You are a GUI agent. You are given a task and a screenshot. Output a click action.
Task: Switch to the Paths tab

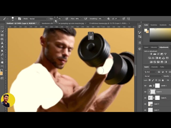coord(162,67)
